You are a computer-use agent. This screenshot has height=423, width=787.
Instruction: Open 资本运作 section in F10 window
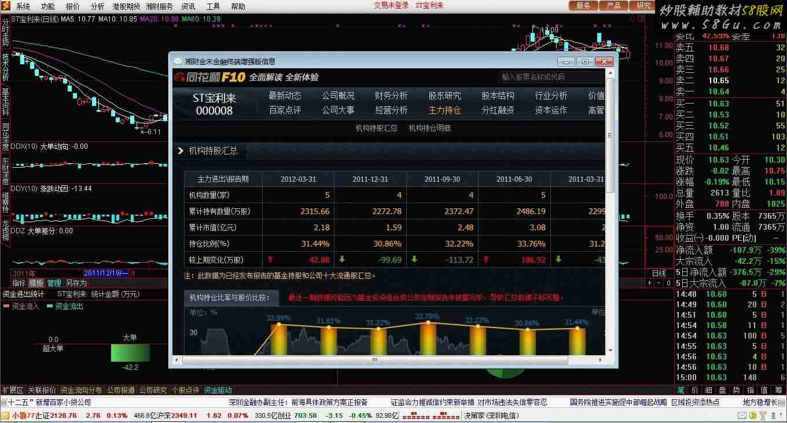(x=551, y=110)
